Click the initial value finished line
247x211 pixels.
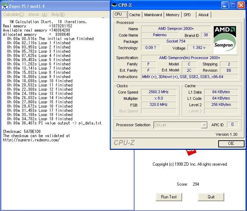(50, 39)
